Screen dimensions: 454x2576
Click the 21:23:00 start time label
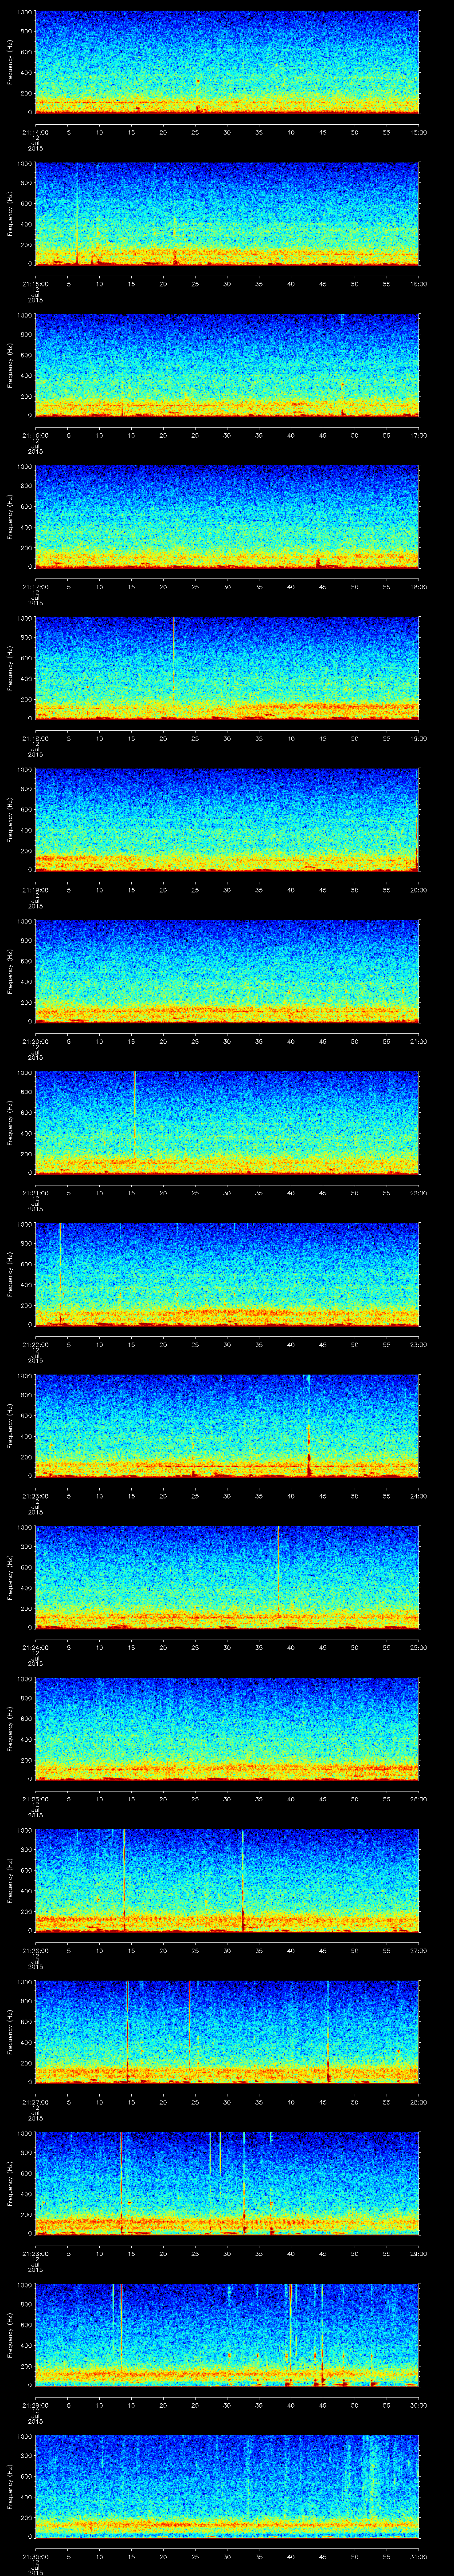(x=36, y=1496)
